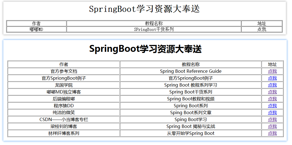Select the 梁桂钊的博客 cell
This screenshot has width=292, height=145.
[x=64, y=127]
